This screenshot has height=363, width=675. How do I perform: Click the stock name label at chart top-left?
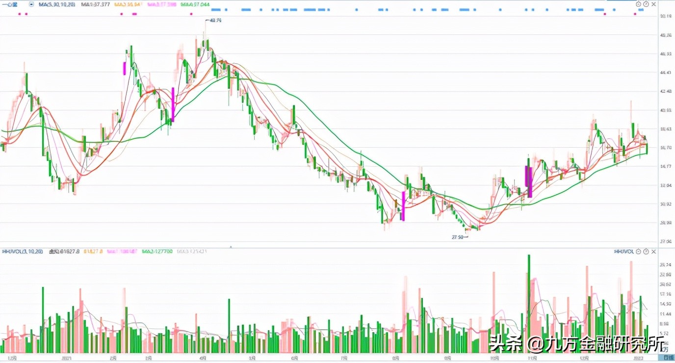click(9, 4)
